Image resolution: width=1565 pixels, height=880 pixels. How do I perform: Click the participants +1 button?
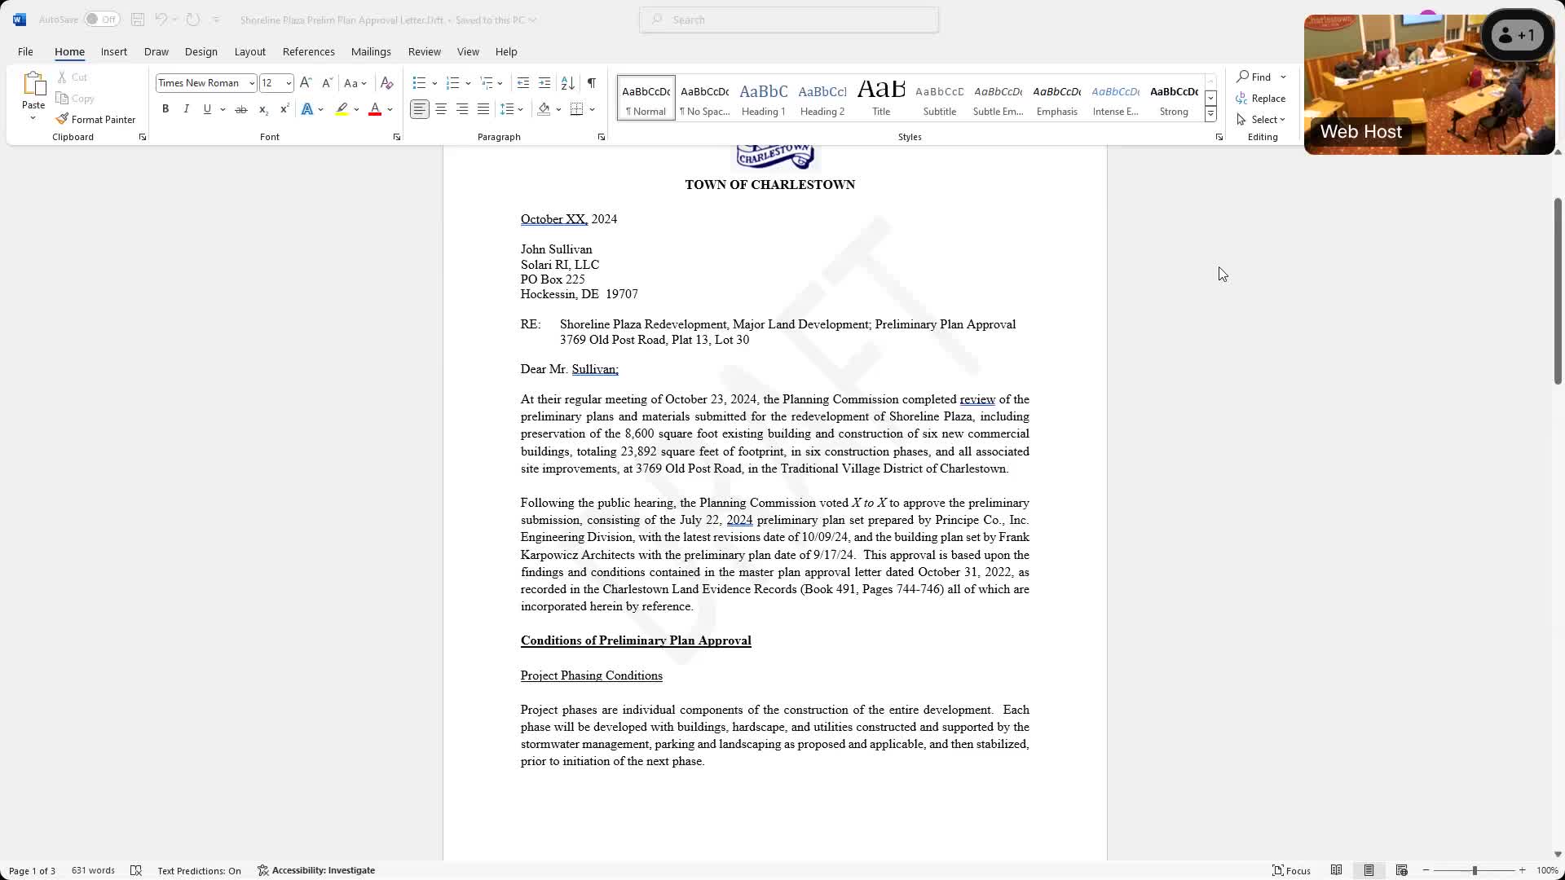1517,35
